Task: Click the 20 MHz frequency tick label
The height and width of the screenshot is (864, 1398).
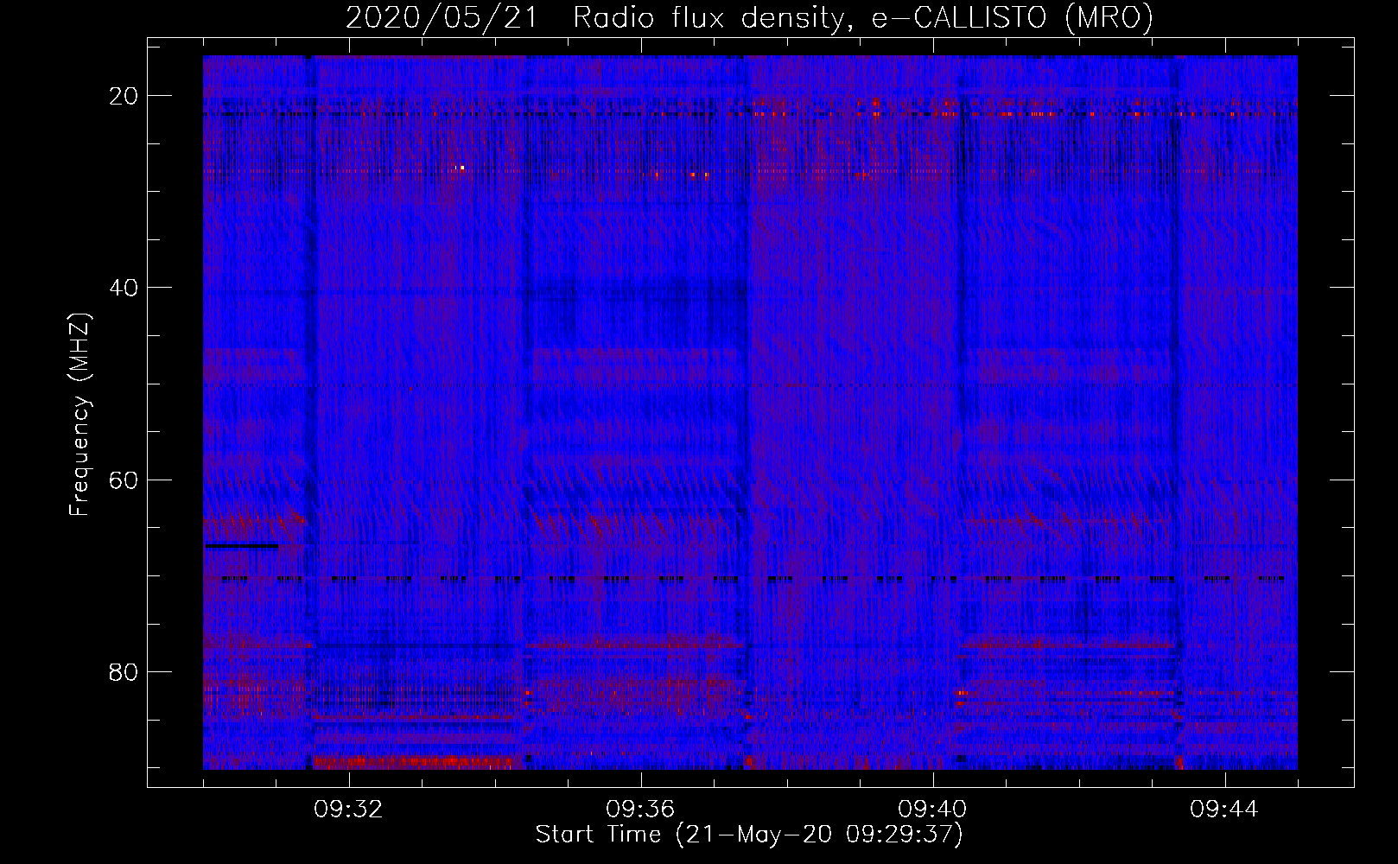Action: point(124,96)
